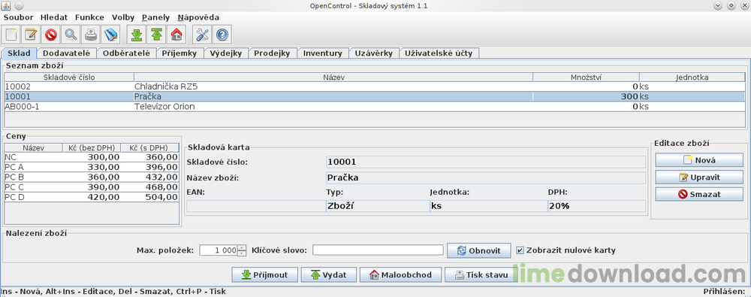Screen dimensions: 751x297
Task: Click the Max. položek number field
Action: [219, 250]
